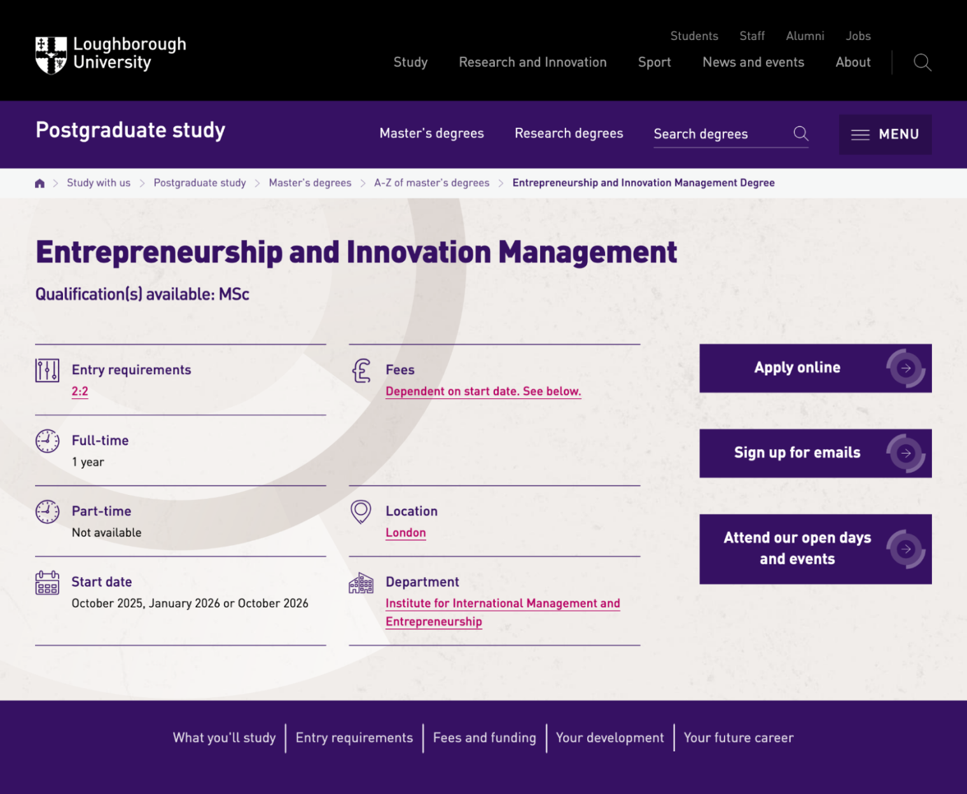Click the Not available part-time text
The image size is (967, 794).
pyautogui.click(x=107, y=533)
